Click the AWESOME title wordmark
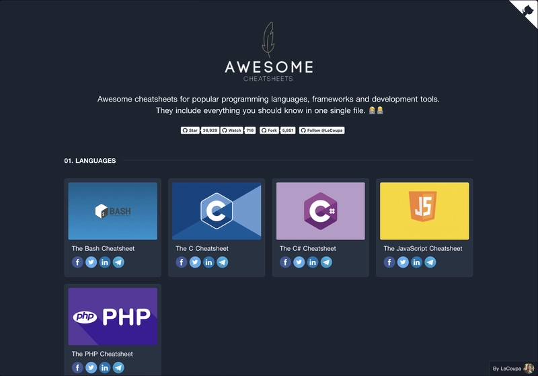 [x=268, y=67]
